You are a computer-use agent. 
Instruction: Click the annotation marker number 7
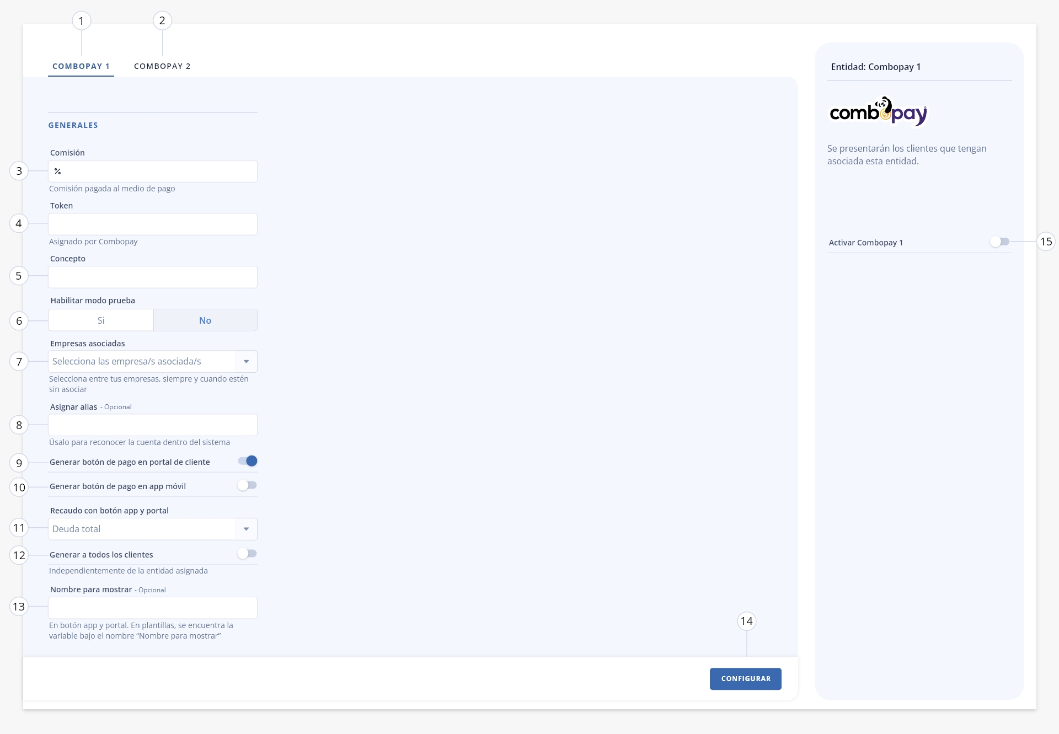click(19, 362)
